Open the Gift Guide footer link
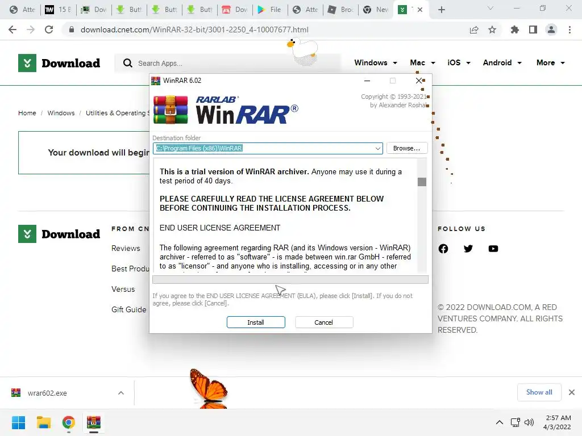The image size is (582, 436). click(x=129, y=309)
